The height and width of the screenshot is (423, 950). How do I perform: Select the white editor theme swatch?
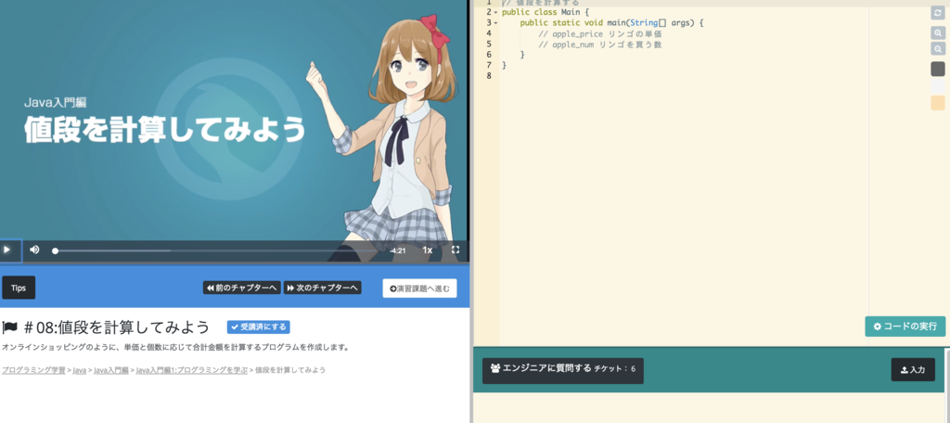tap(937, 86)
